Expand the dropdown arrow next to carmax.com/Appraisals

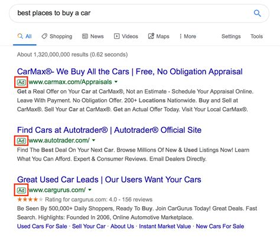pyautogui.click(x=116, y=81)
